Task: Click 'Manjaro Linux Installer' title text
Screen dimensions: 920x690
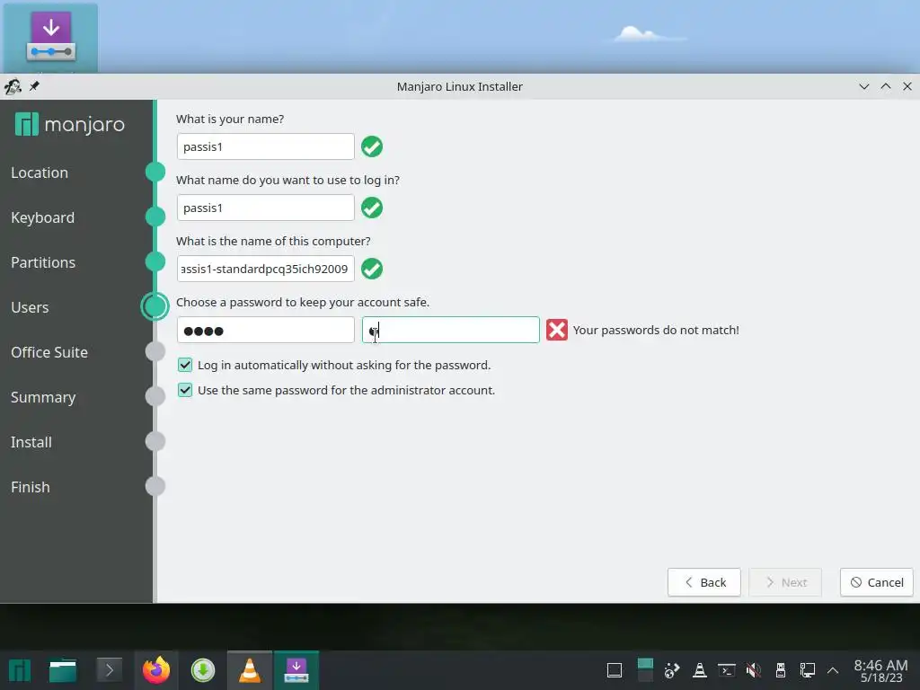Action: [460, 87]
